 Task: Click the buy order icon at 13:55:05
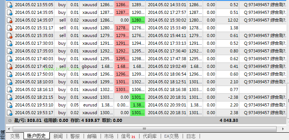pos(9,5)
